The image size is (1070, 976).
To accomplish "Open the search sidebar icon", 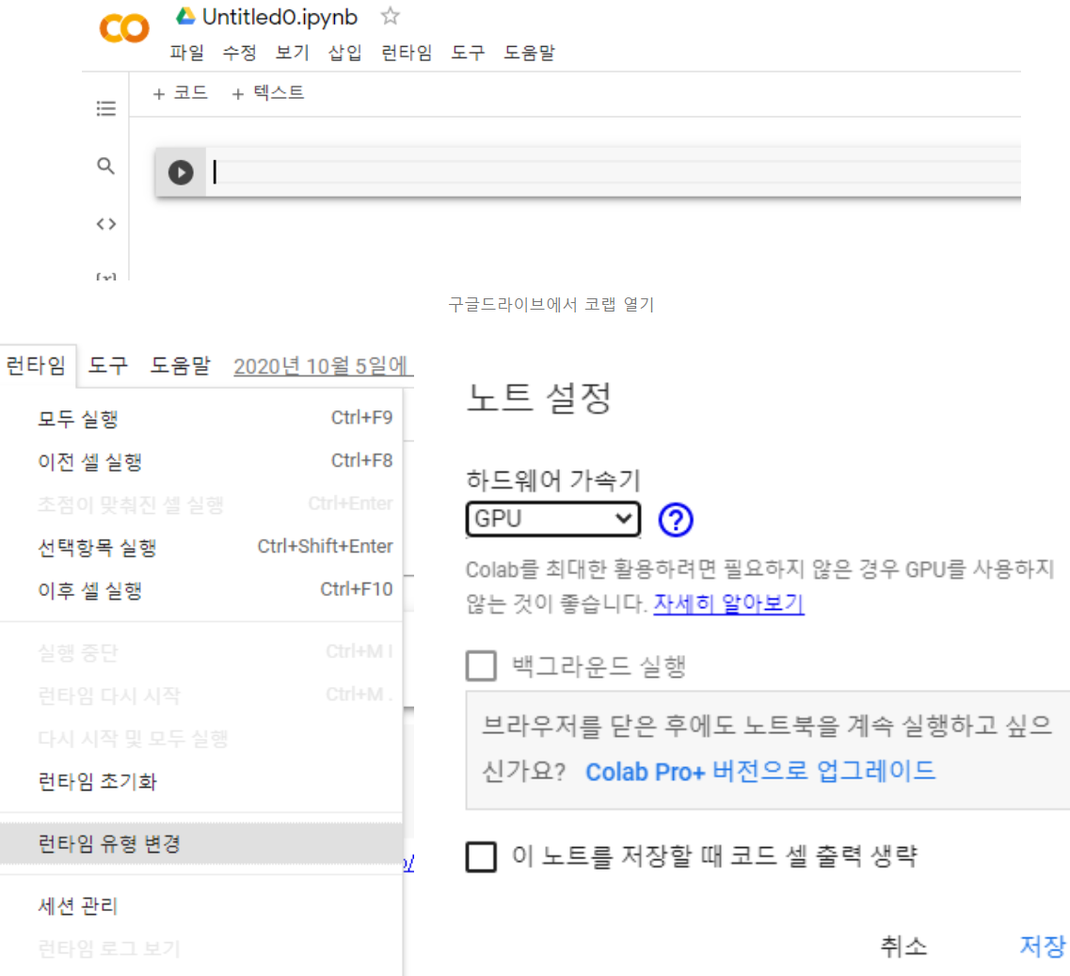I will (x=105, y=166).
